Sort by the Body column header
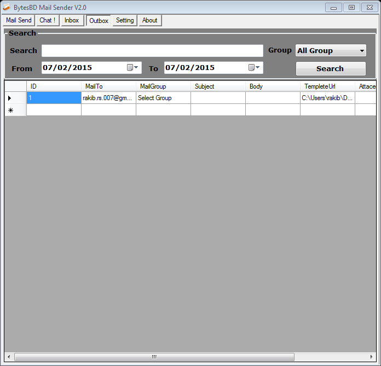Image resolution: width=381 pixels, height=366 pixels. (273, 86)
